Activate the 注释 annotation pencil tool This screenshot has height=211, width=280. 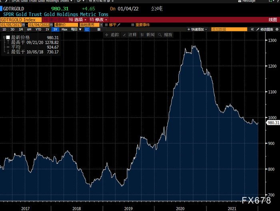(130, 35)
